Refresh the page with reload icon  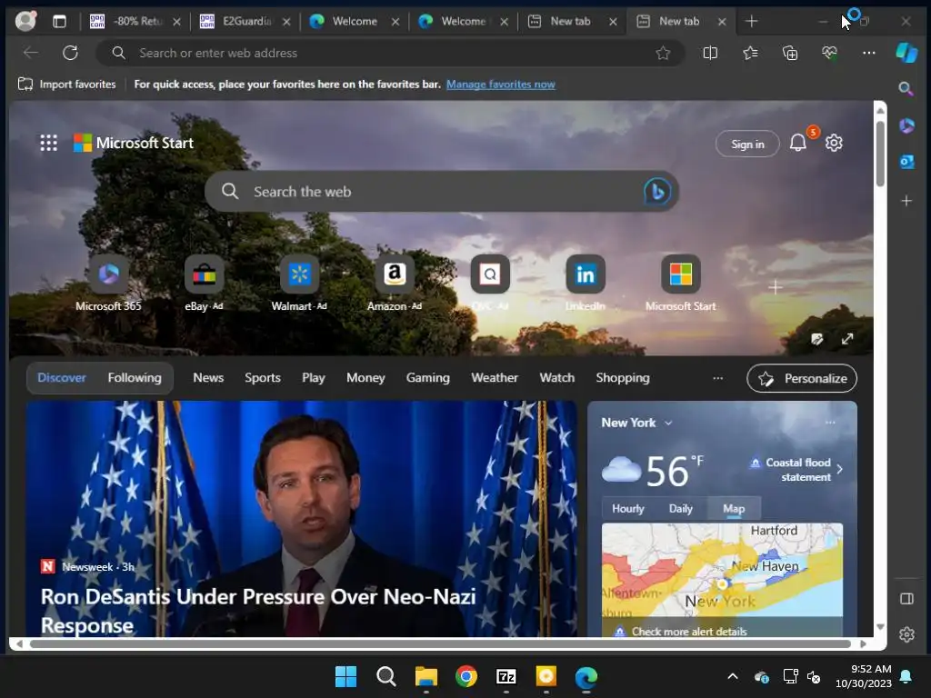[70, 53]
